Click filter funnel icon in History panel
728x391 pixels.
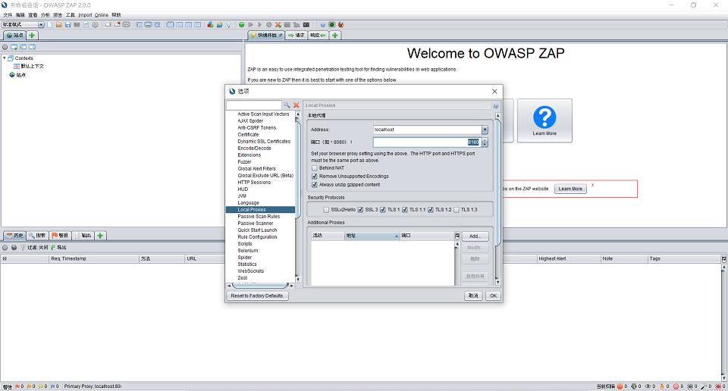(23, 248)
